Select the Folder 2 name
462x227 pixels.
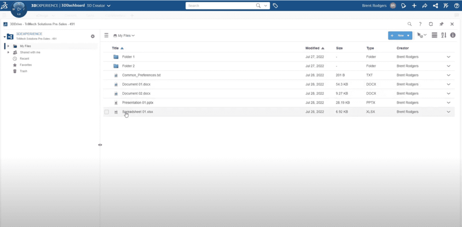pos(129,66)
